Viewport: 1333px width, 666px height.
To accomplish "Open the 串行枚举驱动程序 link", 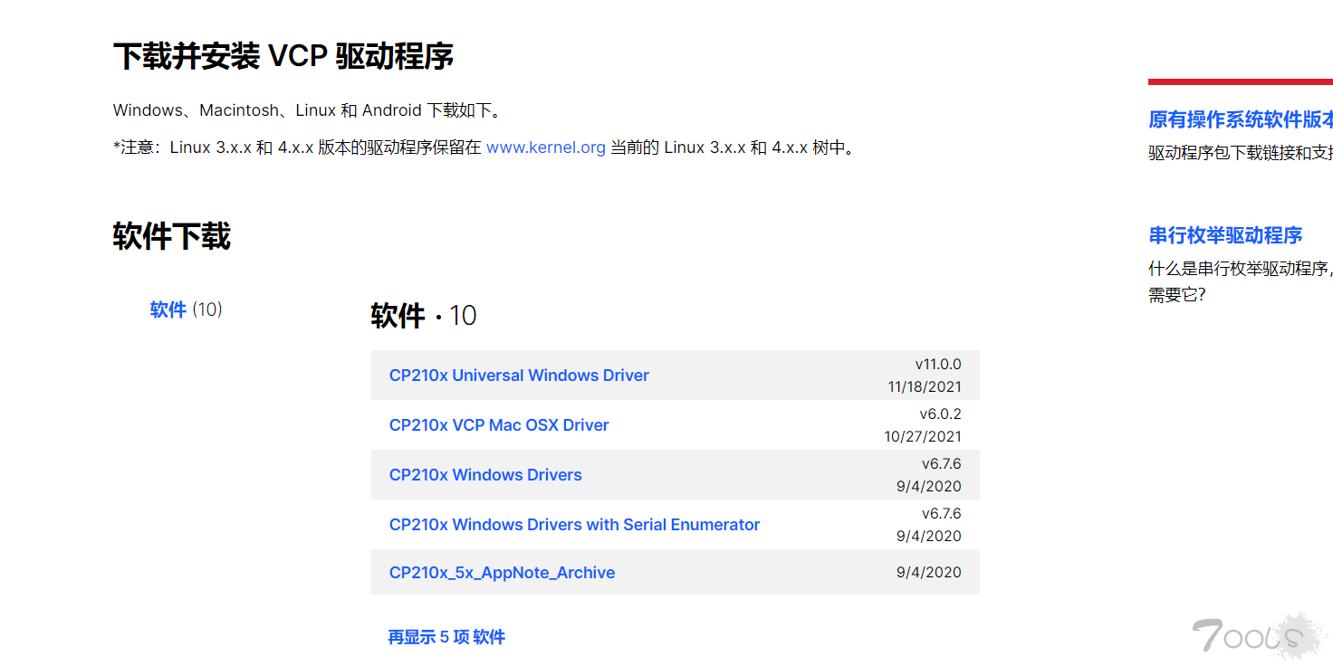I will click(x=1225, y=235).
